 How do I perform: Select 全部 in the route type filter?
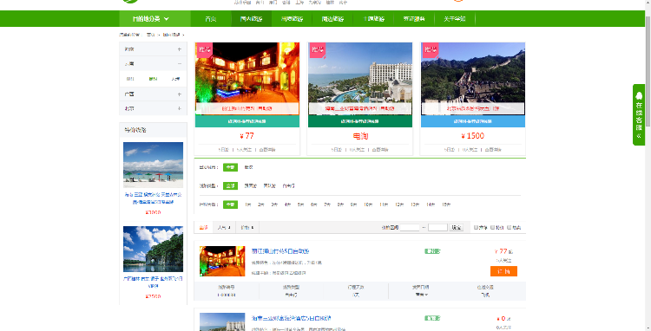[230, 186]
